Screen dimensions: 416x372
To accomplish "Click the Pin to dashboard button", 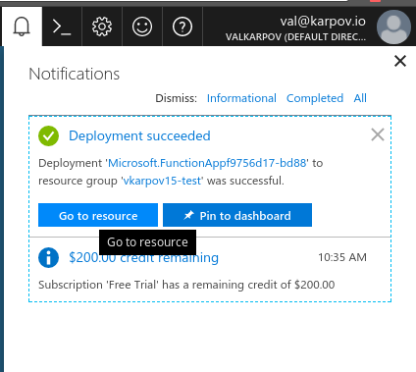I will pyautogui.click(x=237, y=215).
